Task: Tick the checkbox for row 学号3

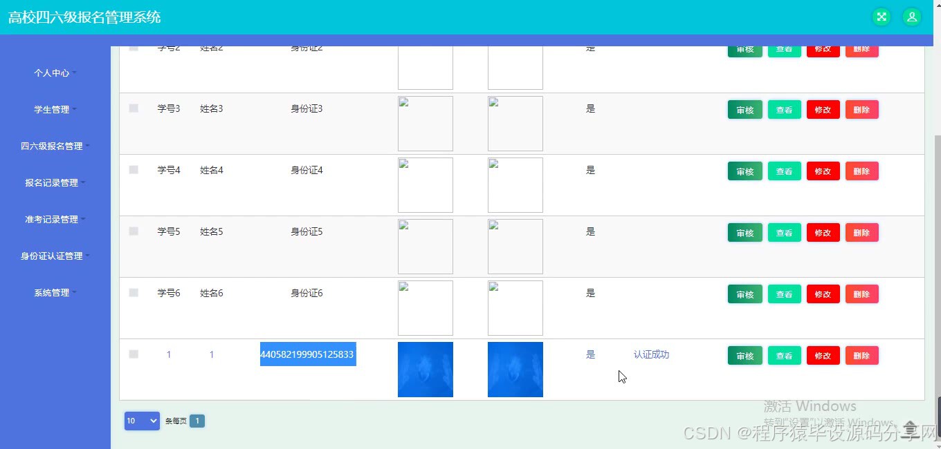Action: point(134,108)
